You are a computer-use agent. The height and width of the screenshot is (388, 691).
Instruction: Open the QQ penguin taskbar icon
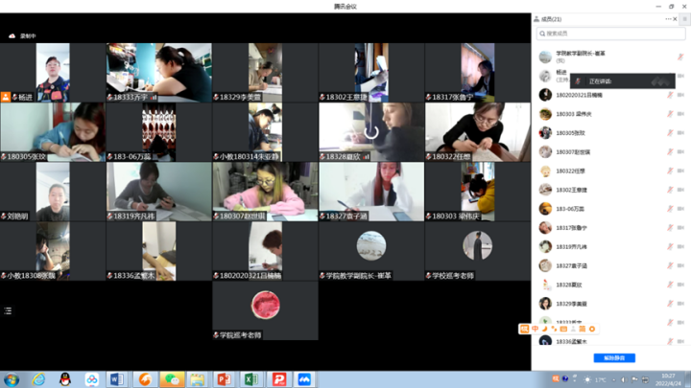65,379
